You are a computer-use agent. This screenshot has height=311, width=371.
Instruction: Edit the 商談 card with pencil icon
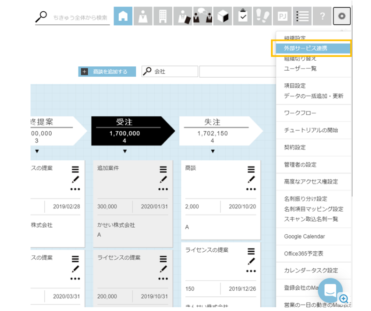251,179
